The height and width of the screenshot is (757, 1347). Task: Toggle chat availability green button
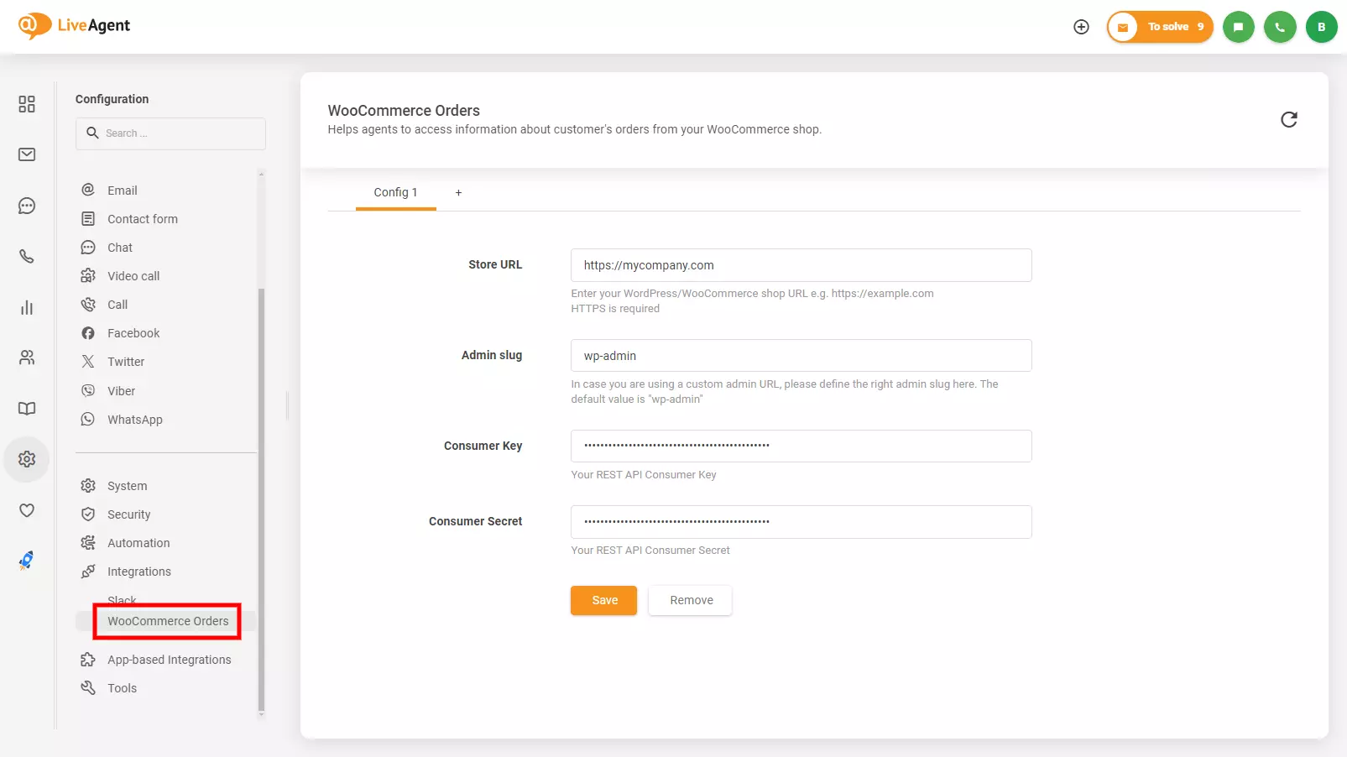(x=1239, y=26)
